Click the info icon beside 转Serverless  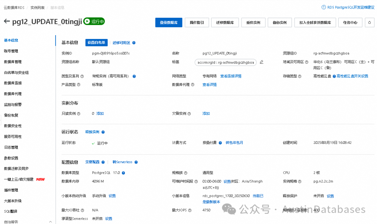[x=136, y=162]
